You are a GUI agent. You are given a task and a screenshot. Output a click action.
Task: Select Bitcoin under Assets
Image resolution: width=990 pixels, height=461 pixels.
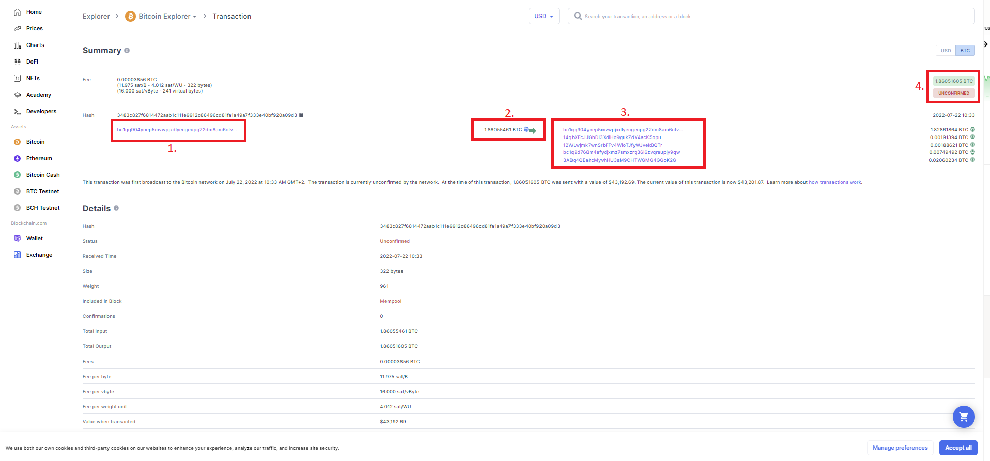pyautogui.click(x=35, y=142)
